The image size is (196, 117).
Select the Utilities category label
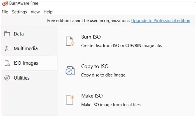(x=22, y=78)
